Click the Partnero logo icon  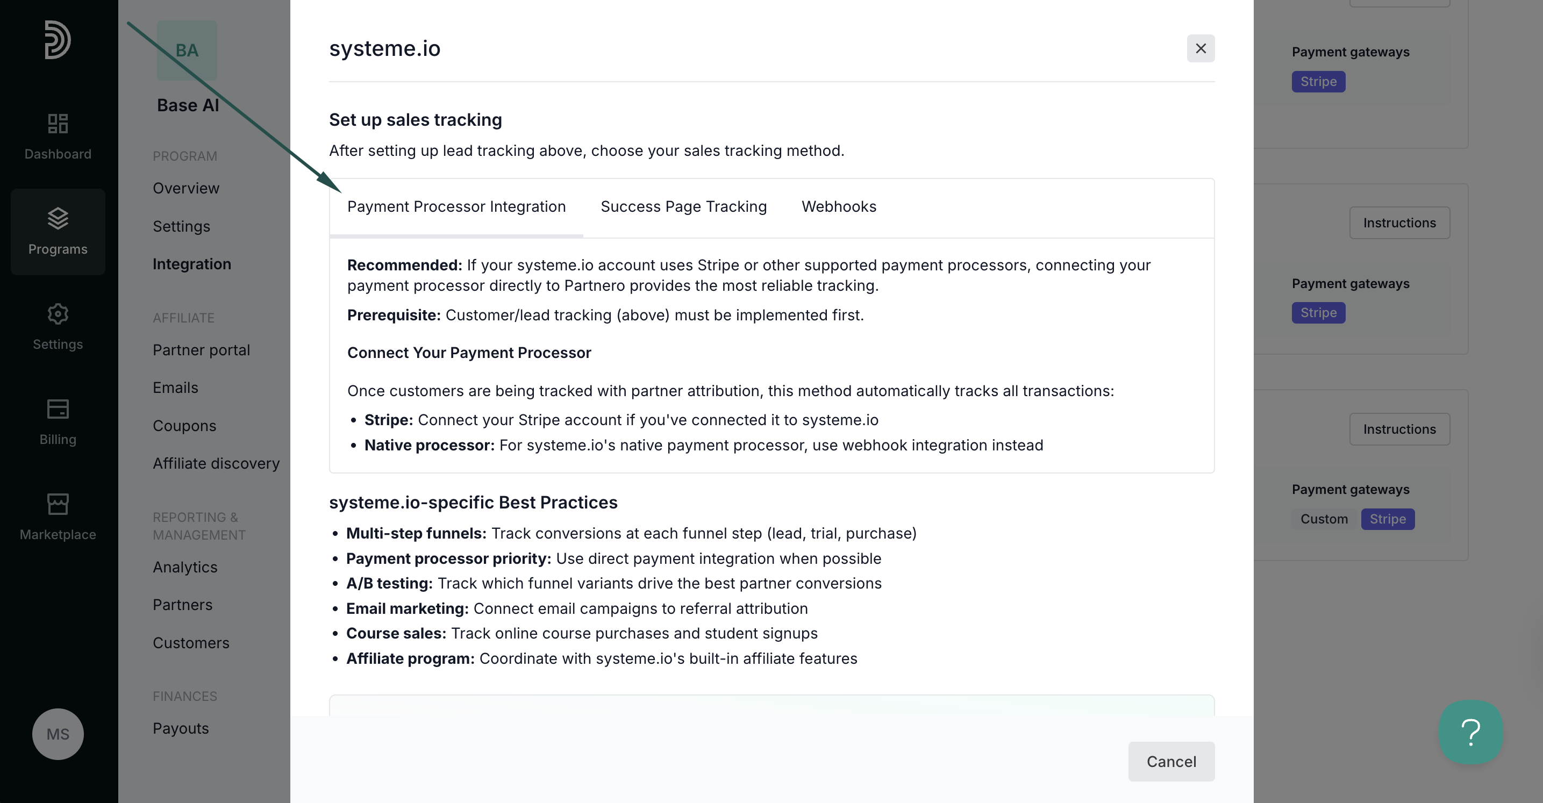tap(58, 40)
